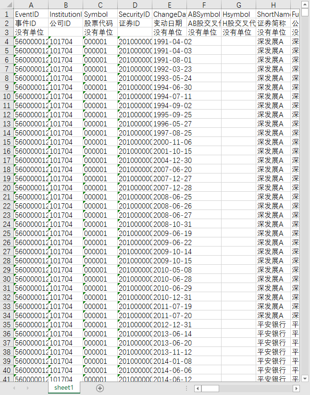This screenshot has width=310, height=395.
Task: Click the 股票代码 cell
Action: tap(100, 23)
